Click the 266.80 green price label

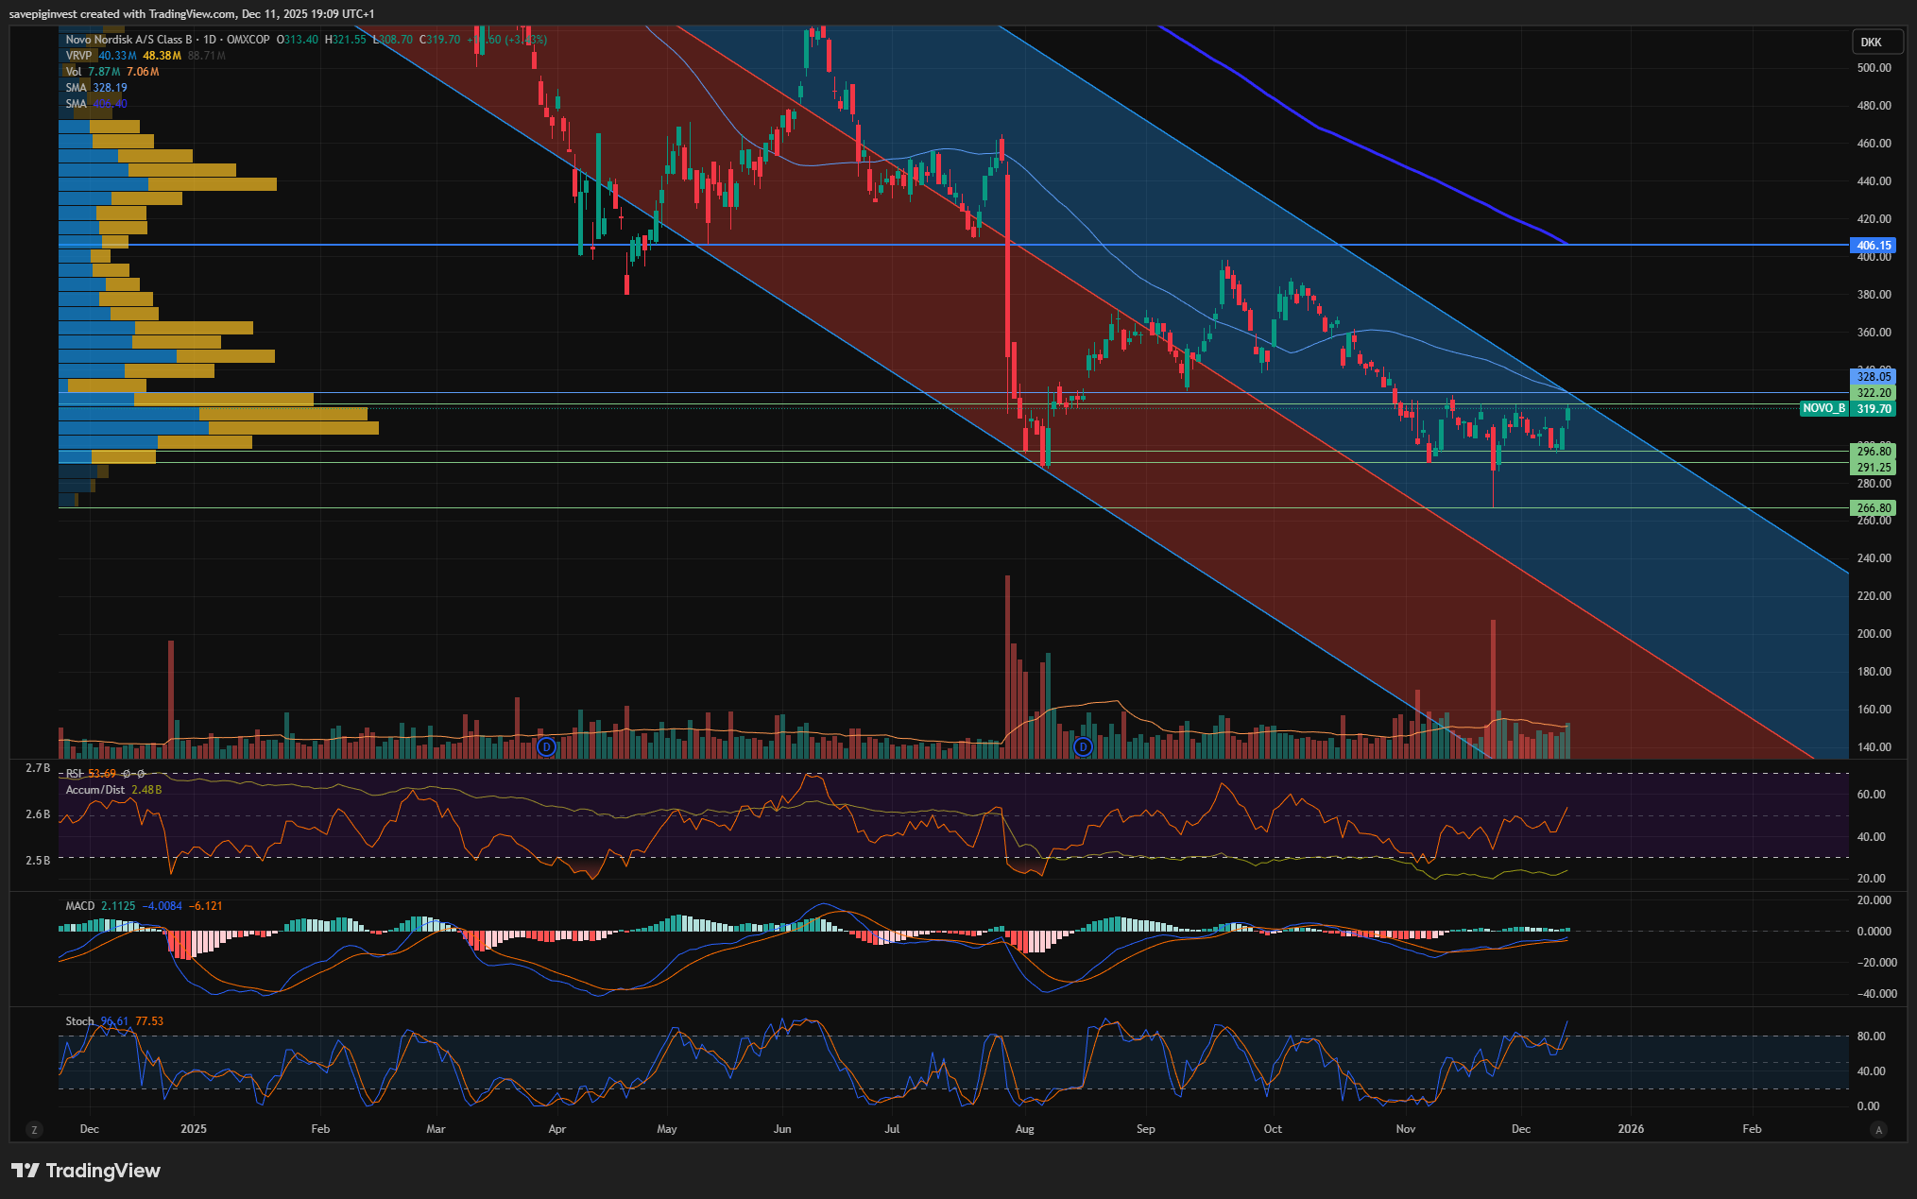coord(1873,508)
